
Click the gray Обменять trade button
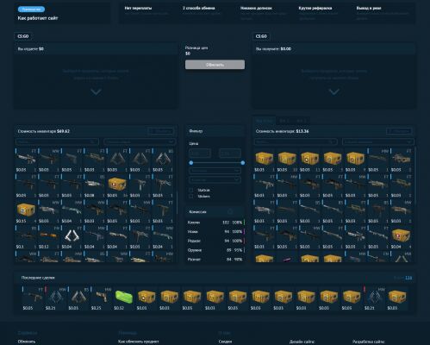(215, 65)
